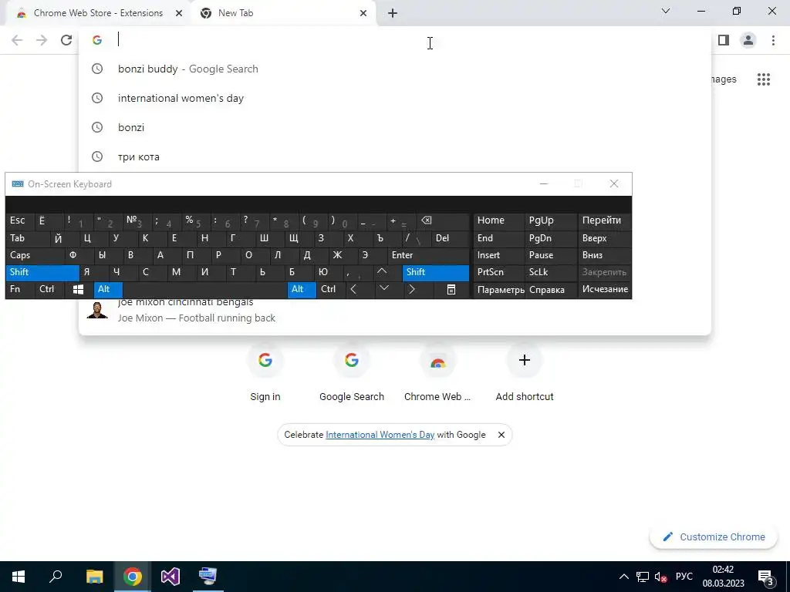Click the Перейти navigation key
790x592 pixels.
click(x=605, y=220)
